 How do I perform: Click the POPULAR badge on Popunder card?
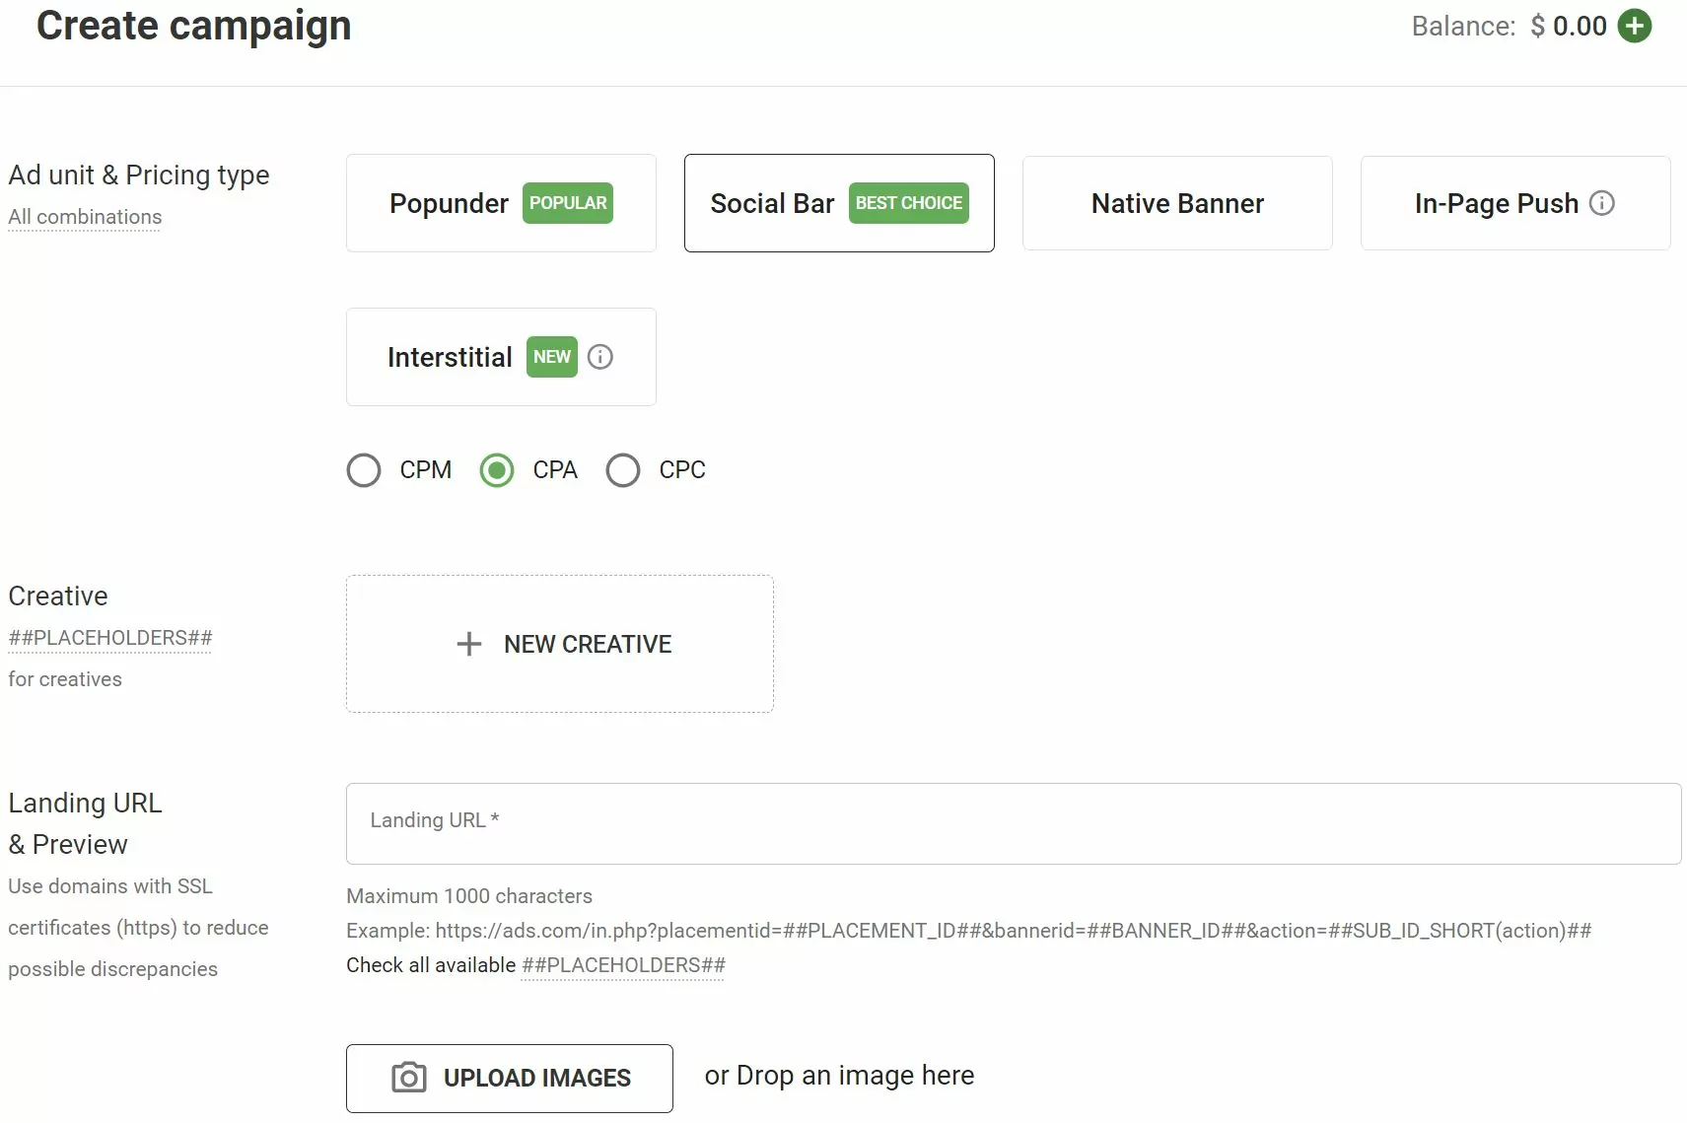point(568,203)
